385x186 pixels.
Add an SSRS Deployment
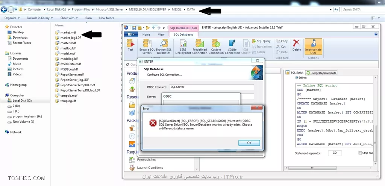click(183, 47)
